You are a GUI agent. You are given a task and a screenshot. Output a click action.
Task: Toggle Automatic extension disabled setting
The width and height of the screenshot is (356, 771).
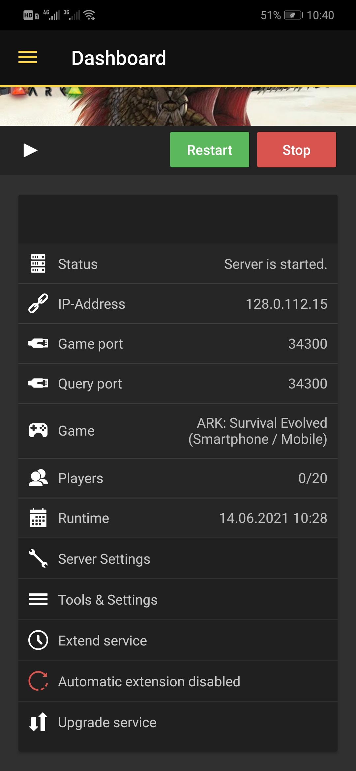pyautogui.click(x=149, y=681)
